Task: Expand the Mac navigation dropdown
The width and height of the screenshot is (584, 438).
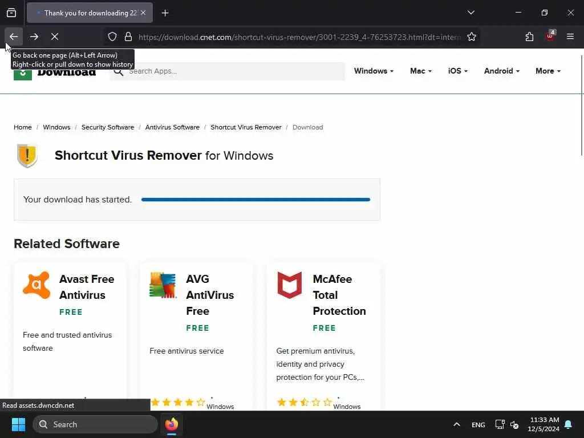Action: 421,71
